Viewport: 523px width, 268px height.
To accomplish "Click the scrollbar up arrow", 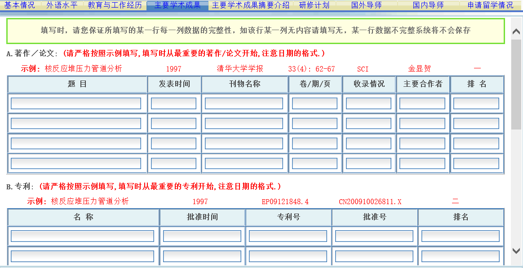I will coord(517,31).
